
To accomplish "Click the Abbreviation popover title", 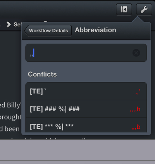I will [95, 30].
